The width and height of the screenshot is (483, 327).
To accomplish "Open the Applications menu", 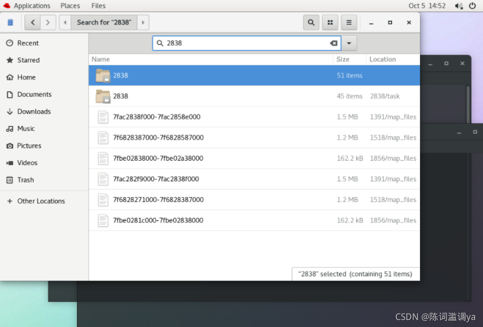I will pos(32,6).
